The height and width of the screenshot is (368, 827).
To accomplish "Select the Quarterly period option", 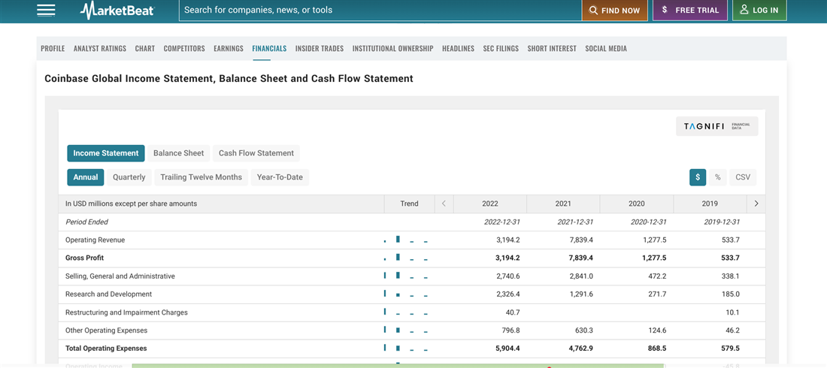I will tap(129, 177).
